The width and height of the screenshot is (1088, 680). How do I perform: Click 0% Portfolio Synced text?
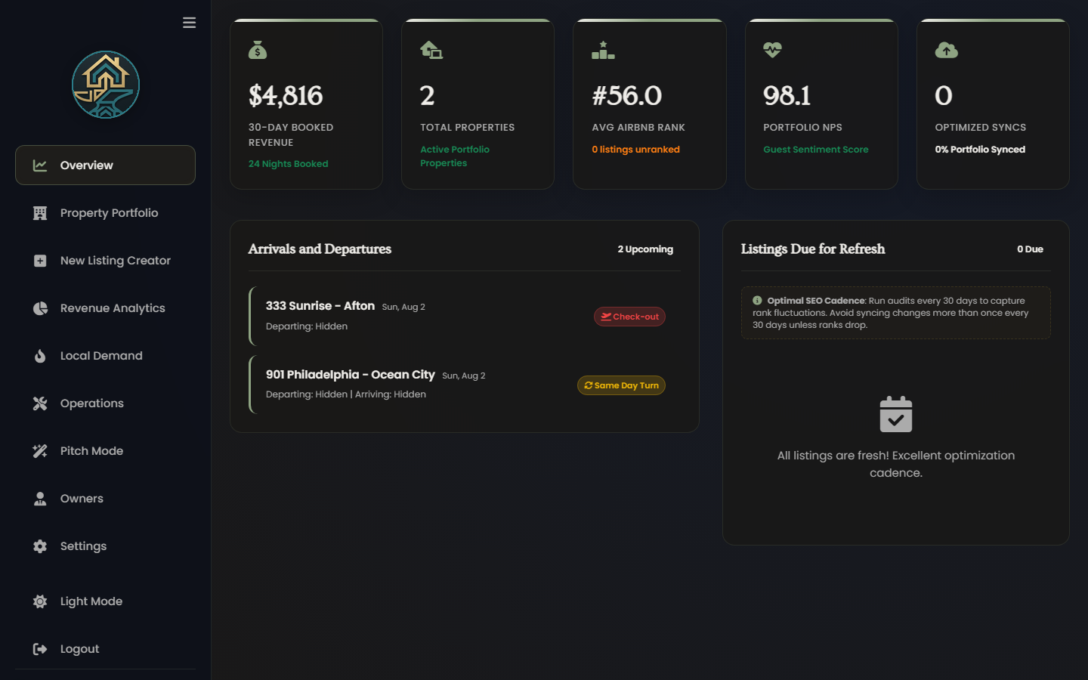click(980, 150)
